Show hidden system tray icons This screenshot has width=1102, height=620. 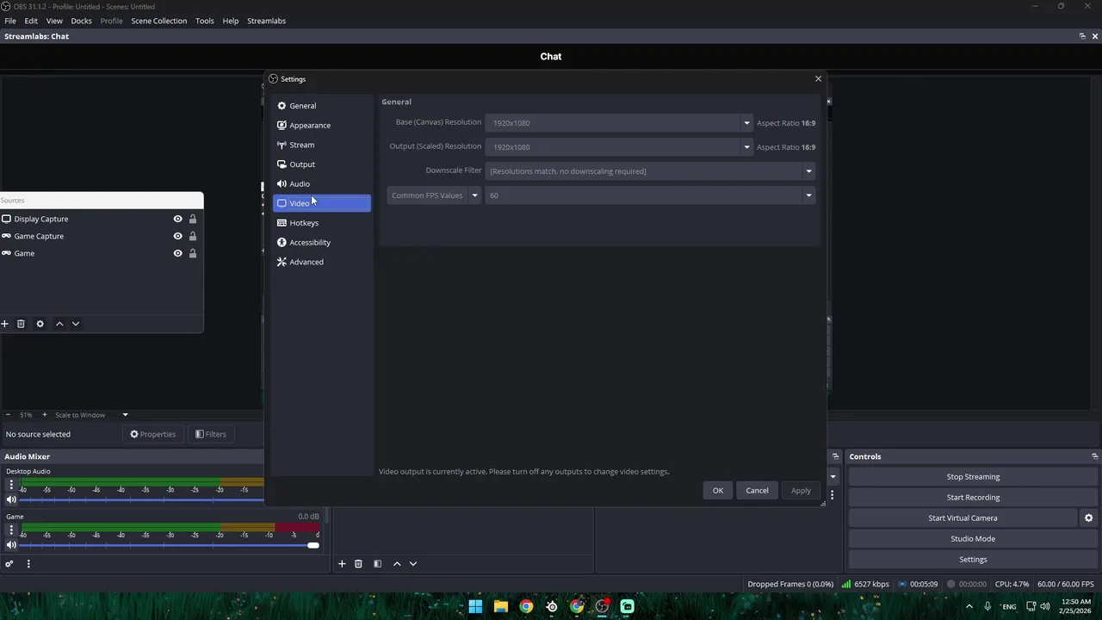969,606
